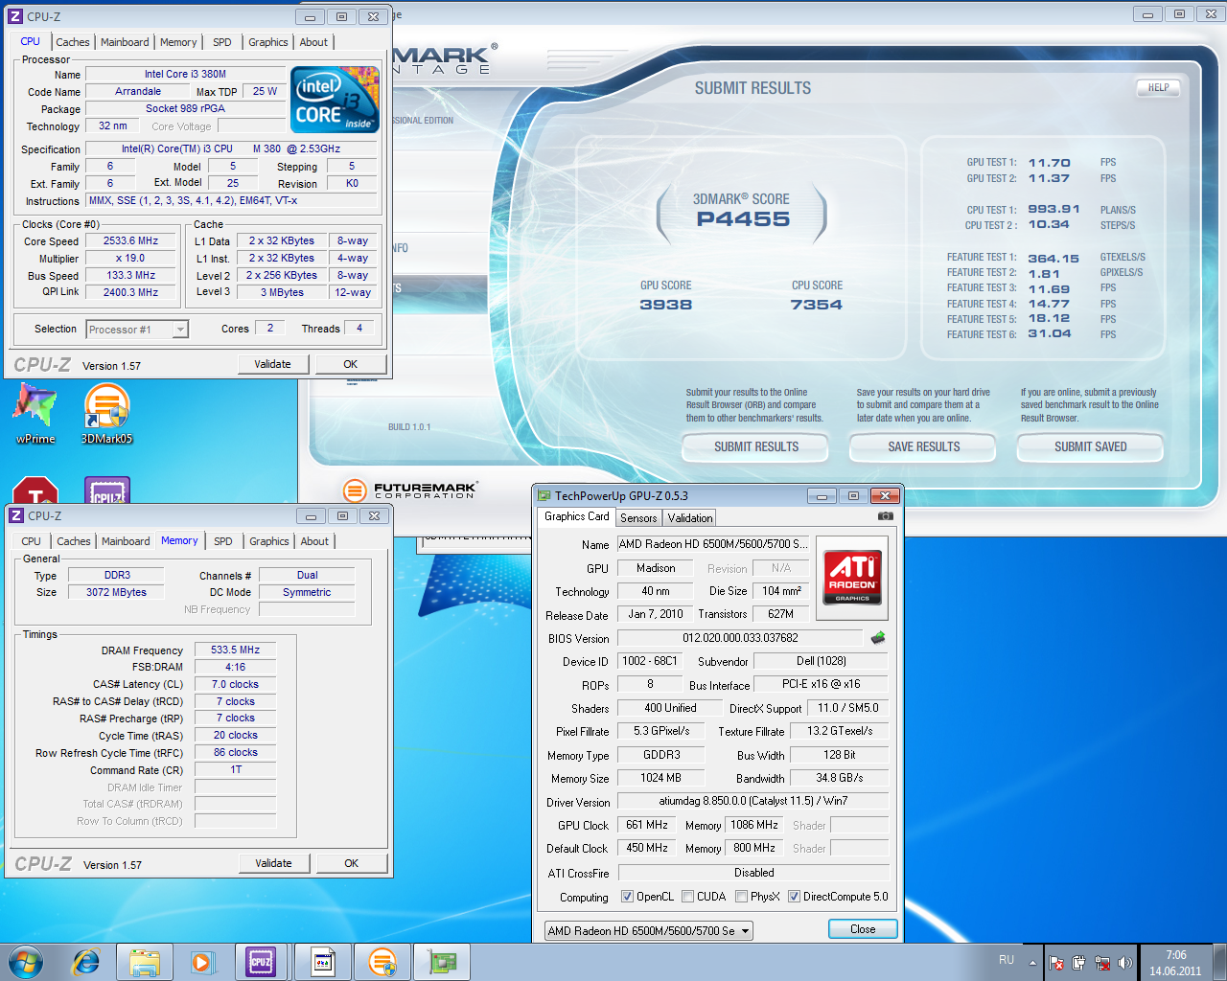Click the 3DMark score P4455
This screenshot has width=1227, height=981.
tap(743, 219)
